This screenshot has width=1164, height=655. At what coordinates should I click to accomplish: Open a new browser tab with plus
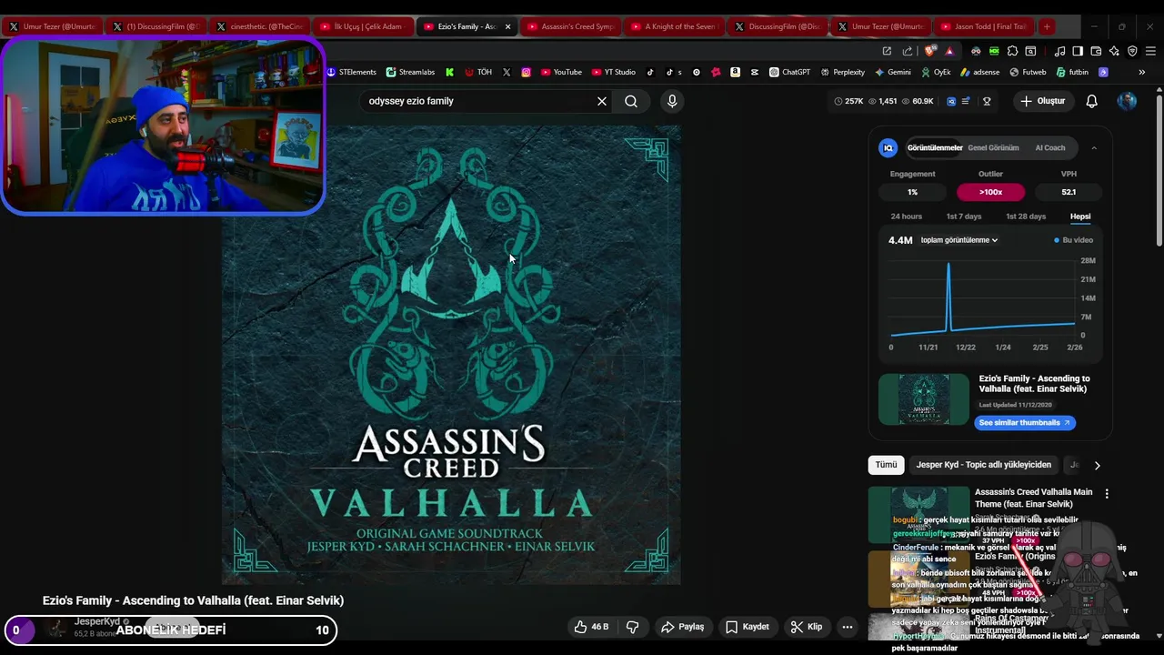[1047, 26]
